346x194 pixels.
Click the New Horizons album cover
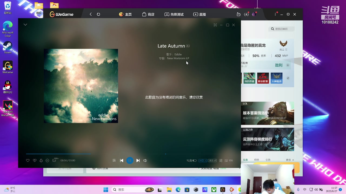coord(81,86)
